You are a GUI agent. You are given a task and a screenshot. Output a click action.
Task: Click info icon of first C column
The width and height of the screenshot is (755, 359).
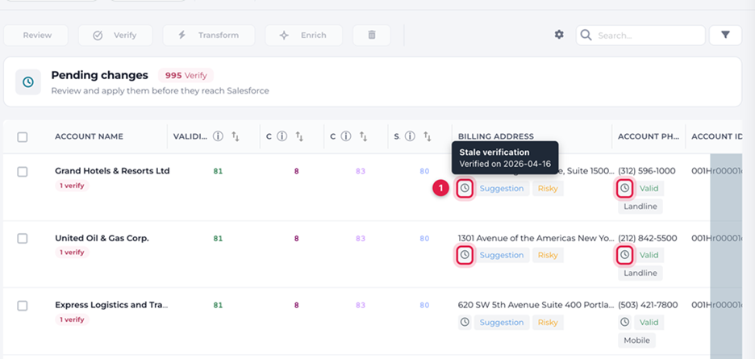point(282,136)
